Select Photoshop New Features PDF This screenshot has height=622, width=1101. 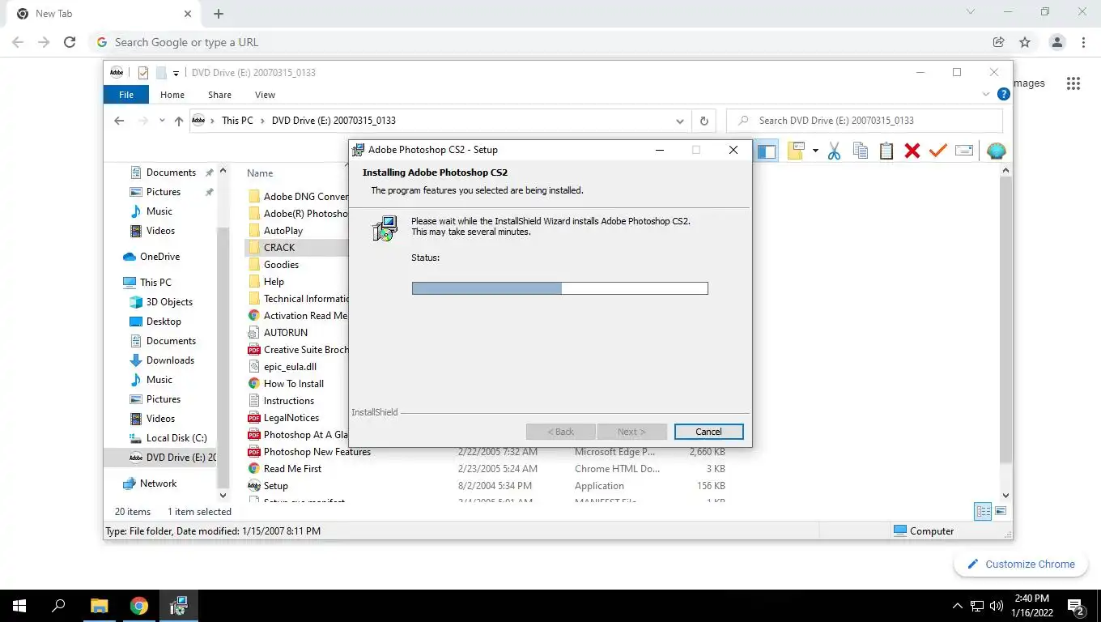click(x=317, y=452)
